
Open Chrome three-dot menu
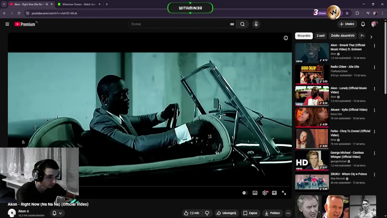click(382, 13)
